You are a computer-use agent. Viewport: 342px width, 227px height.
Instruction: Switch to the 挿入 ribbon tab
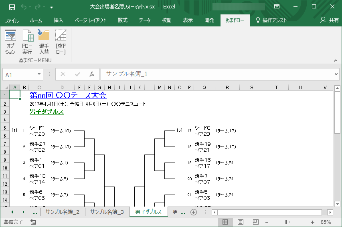point(58,20)
